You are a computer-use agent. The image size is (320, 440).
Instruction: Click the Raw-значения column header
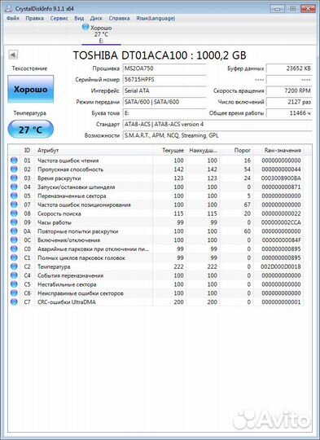278,151
